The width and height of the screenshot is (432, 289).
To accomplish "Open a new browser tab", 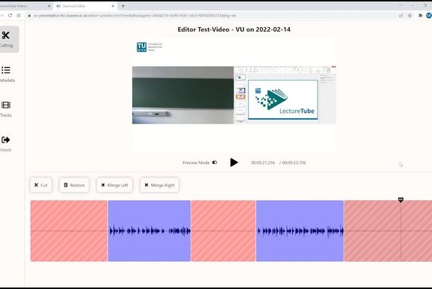I will click(123, 6).
